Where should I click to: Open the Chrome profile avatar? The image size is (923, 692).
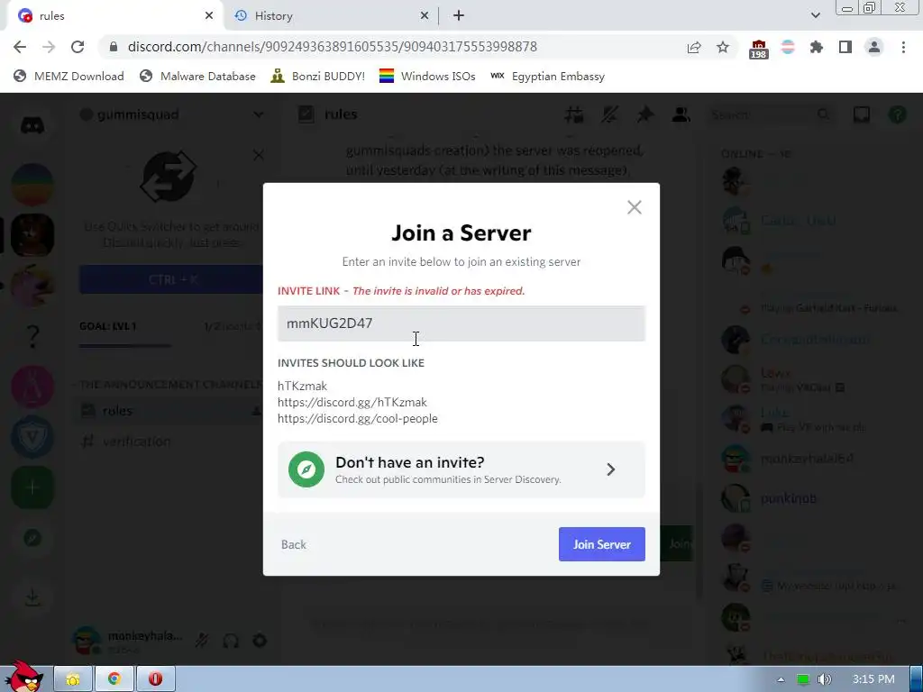coord(874,47)
